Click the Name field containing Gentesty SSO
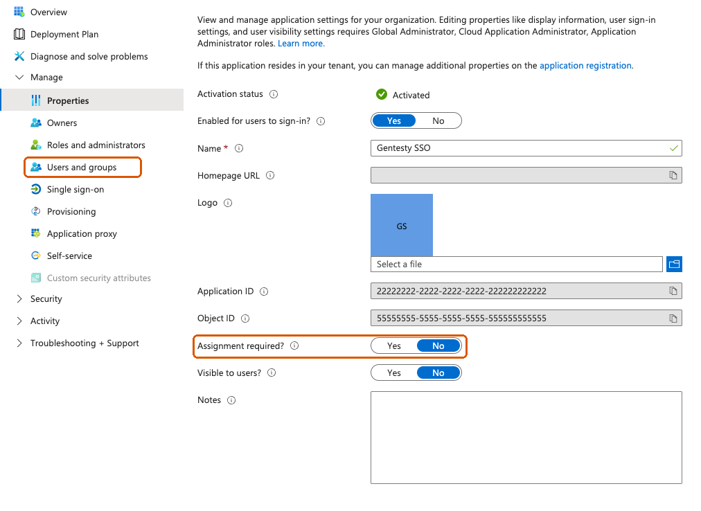 (526, 148)
